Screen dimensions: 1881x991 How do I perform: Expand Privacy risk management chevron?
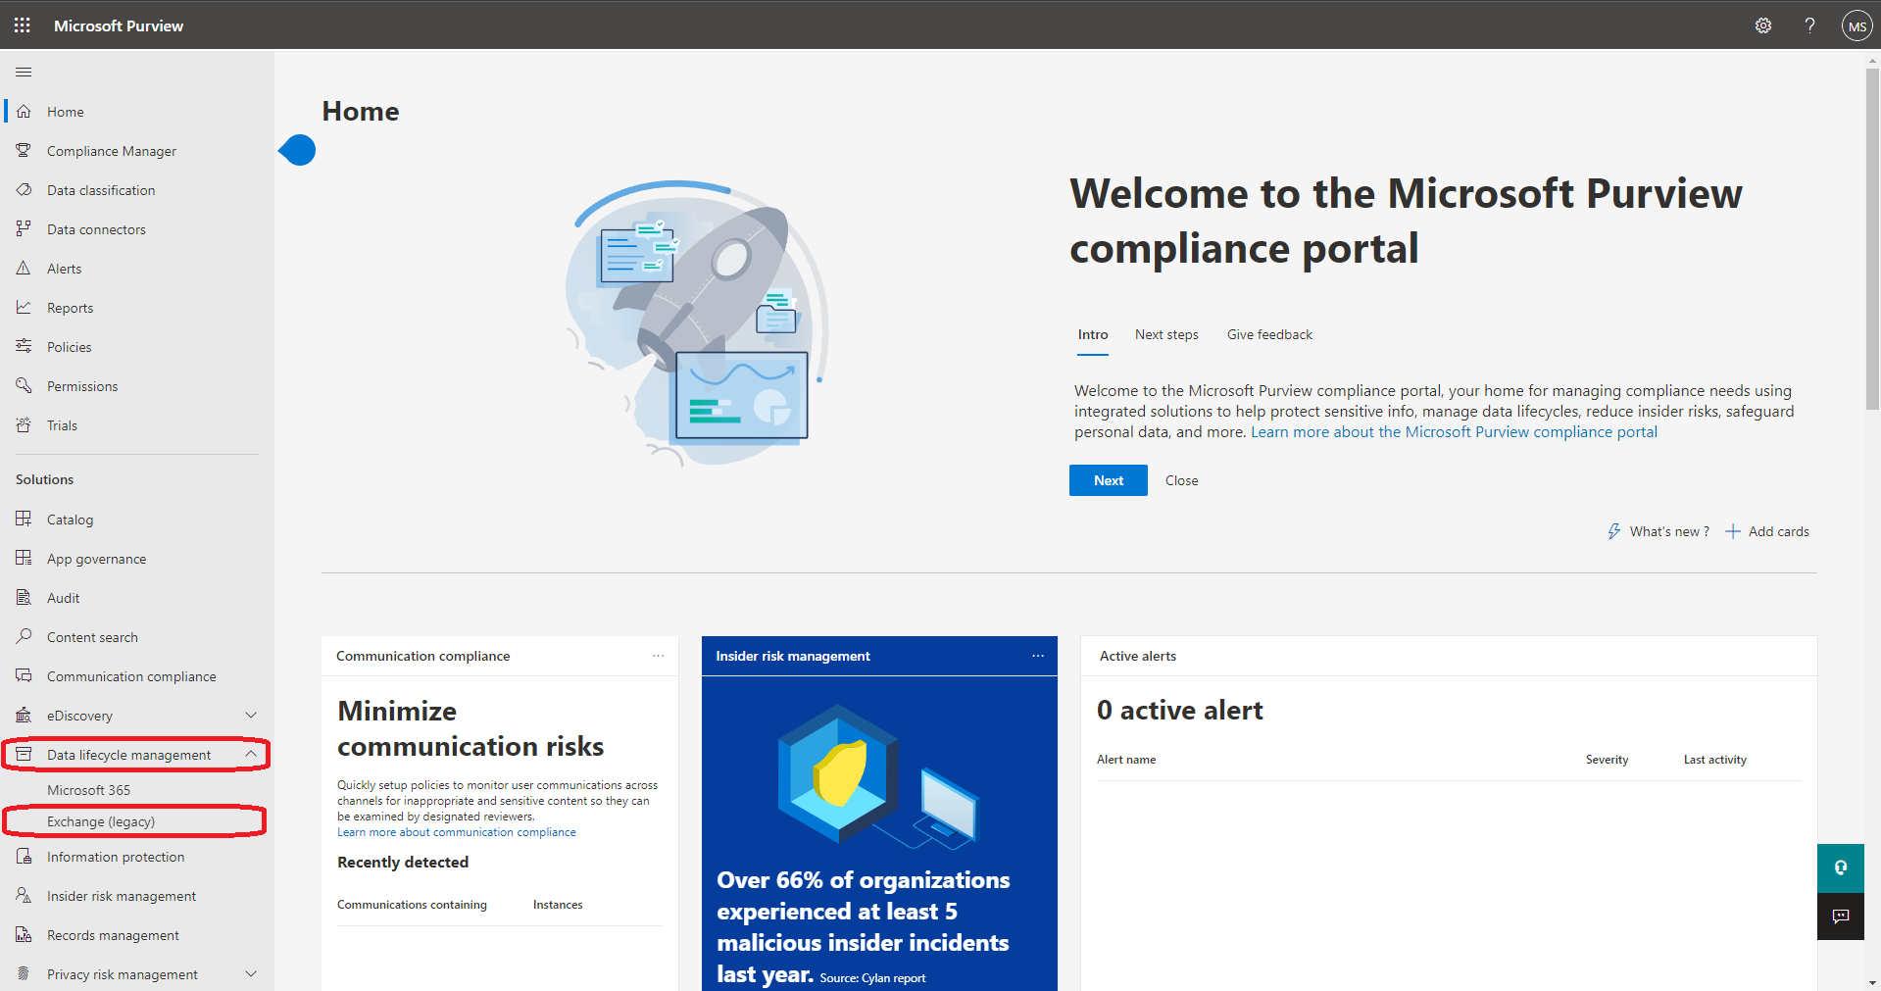pos(251,974)
